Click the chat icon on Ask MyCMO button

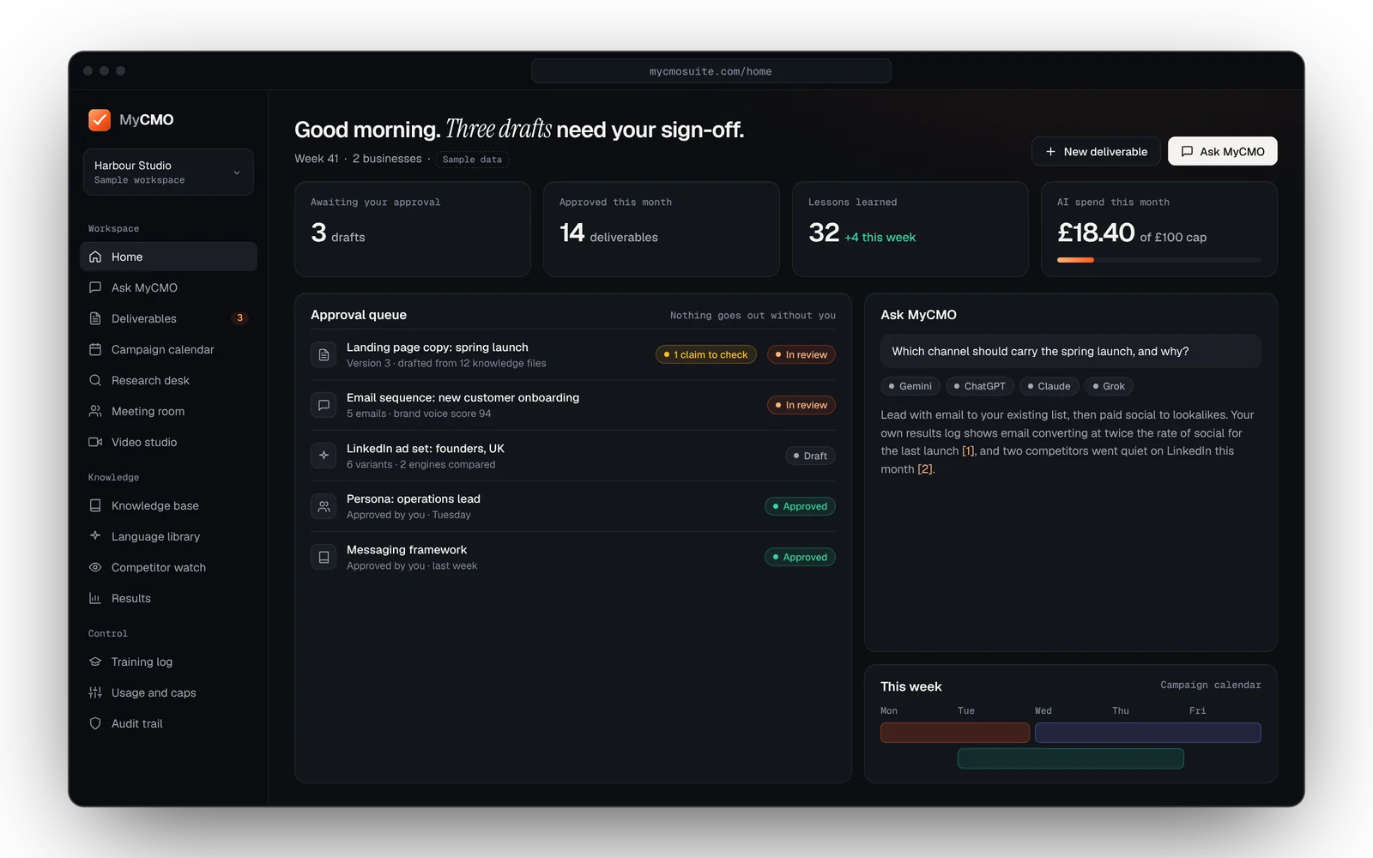1187,151
